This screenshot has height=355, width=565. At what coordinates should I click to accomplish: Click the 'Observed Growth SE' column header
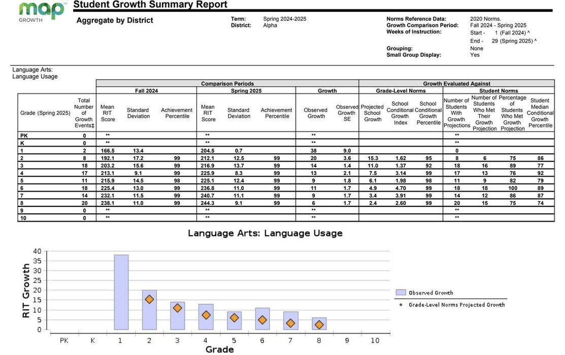click(x=347, y=113)
